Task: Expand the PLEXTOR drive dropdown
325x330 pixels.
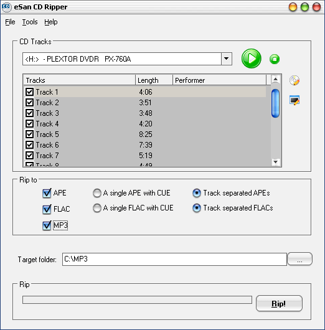Action: (x=227, y=59)
